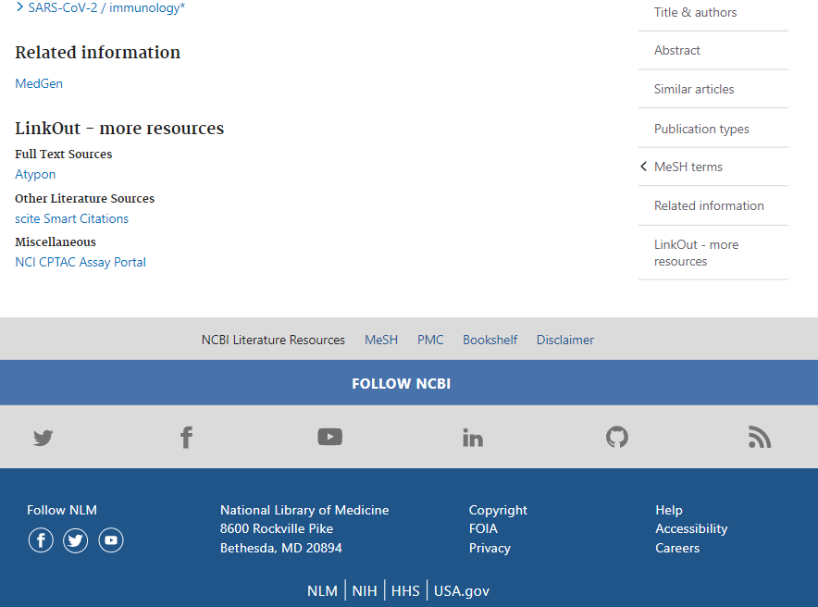Click the Full Text Sources label
The image size is (818, 607).
[64, 154]
